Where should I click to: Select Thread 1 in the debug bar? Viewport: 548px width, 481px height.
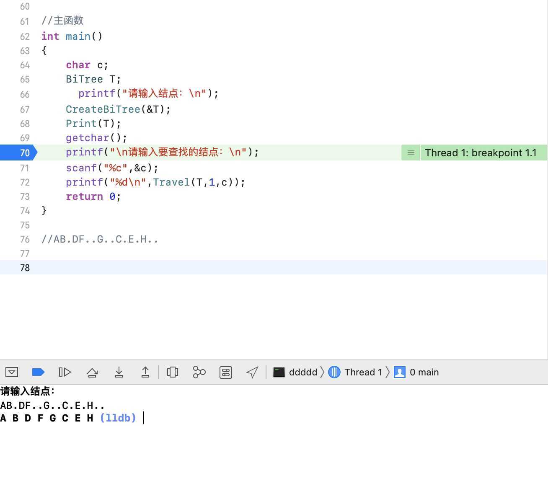356,372
